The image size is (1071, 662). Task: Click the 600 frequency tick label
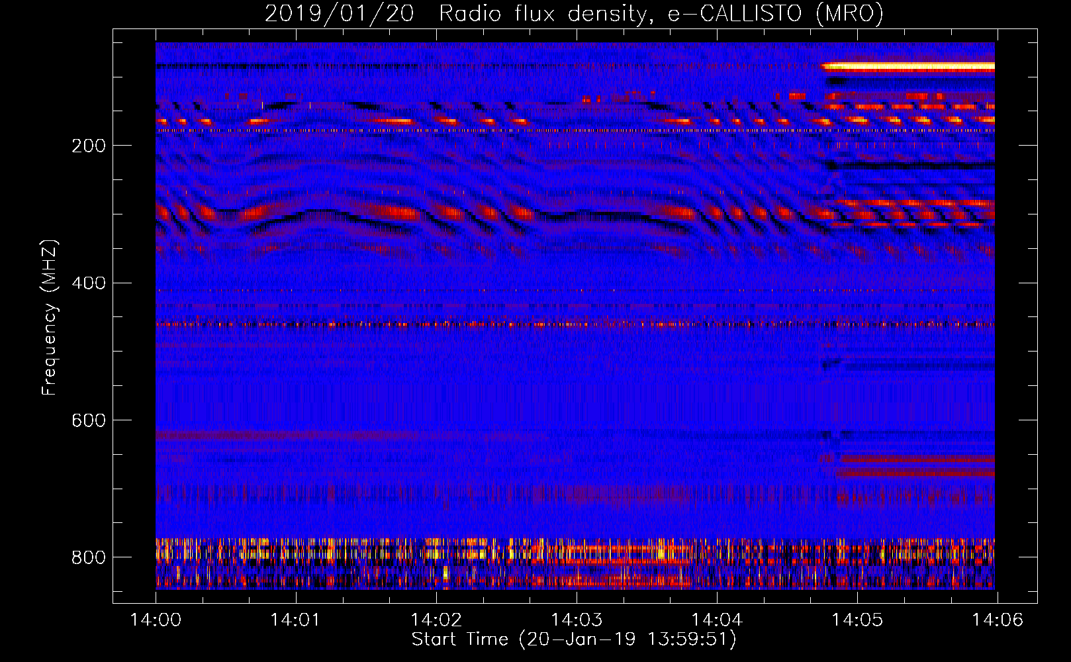click(x=89, y=421)
